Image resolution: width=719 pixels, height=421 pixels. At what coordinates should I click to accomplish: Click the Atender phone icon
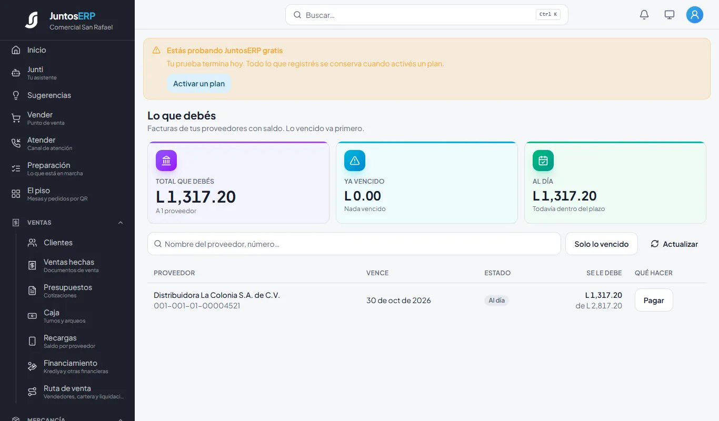click(x=16, y=144)
